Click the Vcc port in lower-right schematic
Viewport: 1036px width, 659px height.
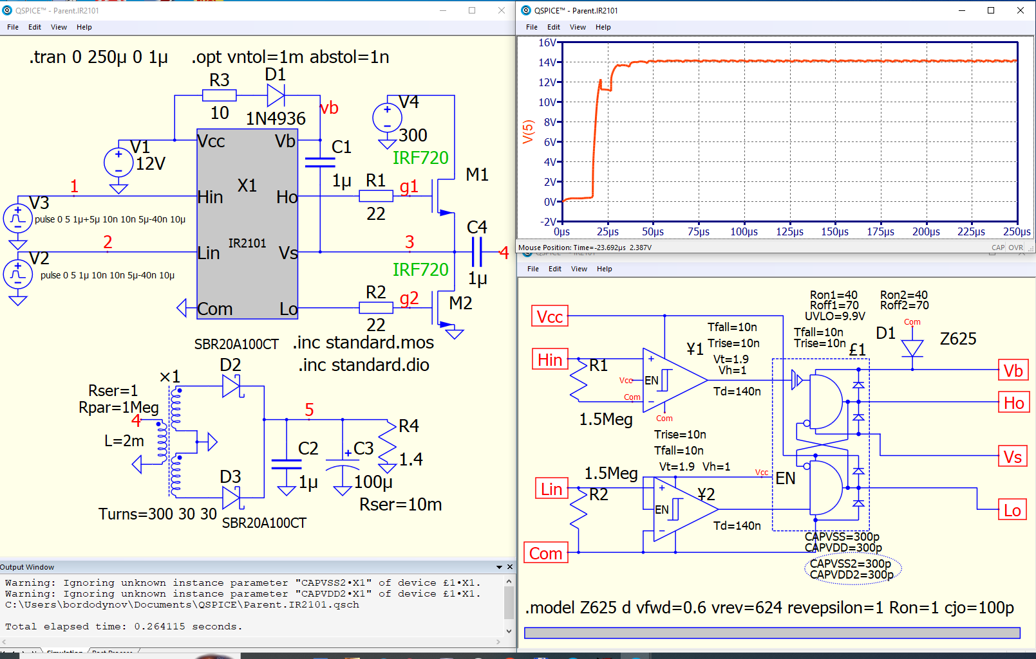[x=550, y=316]
